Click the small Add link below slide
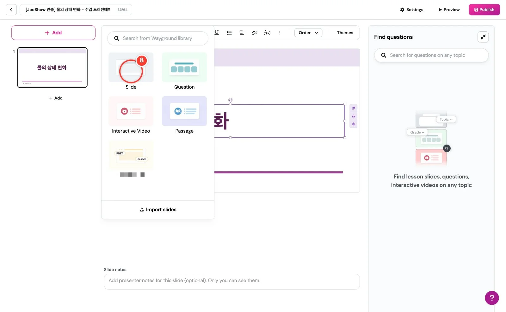506x312 pixels. pos(56,98)
